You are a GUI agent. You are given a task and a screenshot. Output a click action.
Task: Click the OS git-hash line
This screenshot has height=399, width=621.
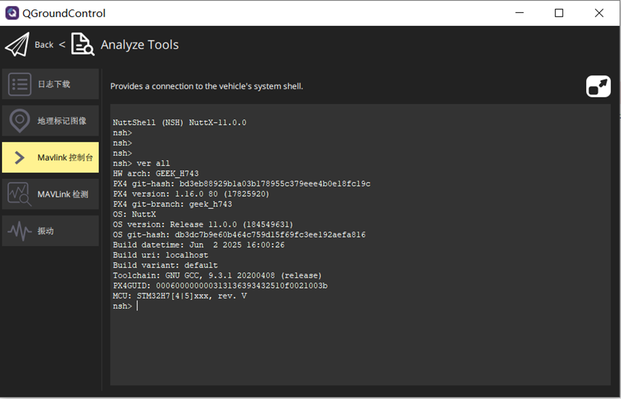coord(239,235)
